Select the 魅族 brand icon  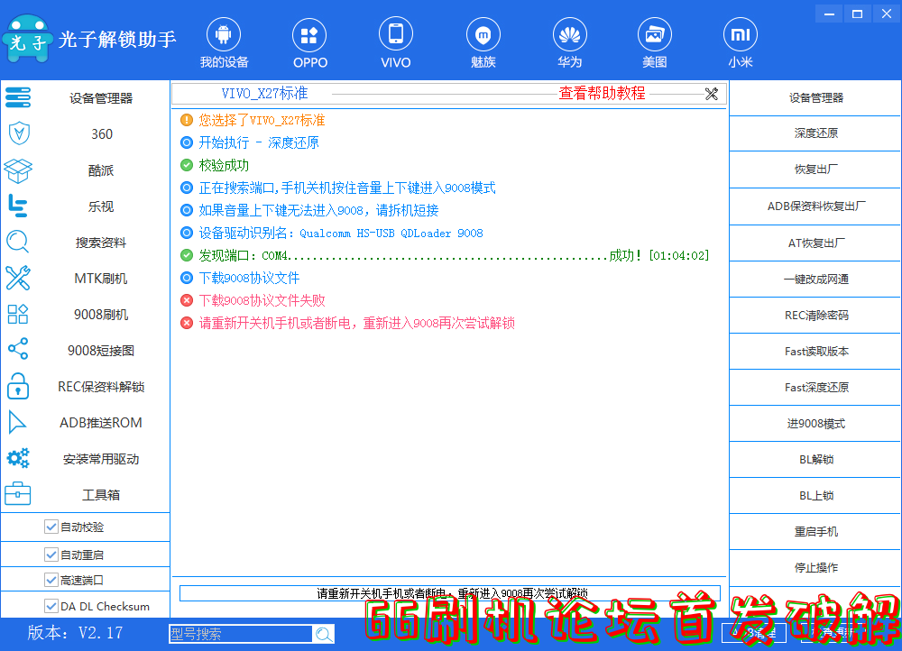click(483, 35)
